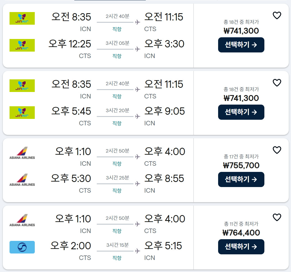Screen dimensions: 291x272
Task: Click Asiana Airlines logo on 5:30 PM return
Action: (x=22, y=180)
